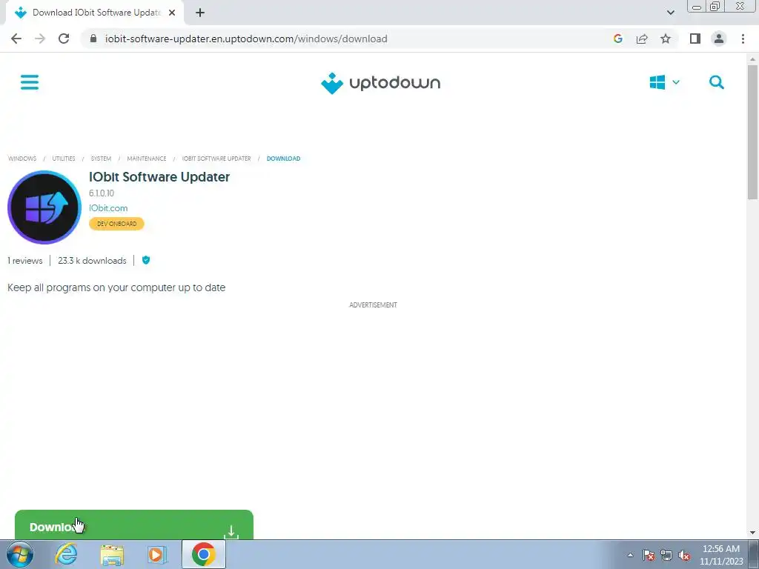Click the Chrome taskbar icon

203,554
